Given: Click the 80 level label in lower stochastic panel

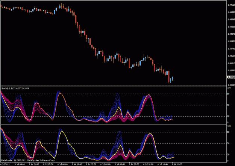Looking at the screenshot, I should click(x=228, y=132).
